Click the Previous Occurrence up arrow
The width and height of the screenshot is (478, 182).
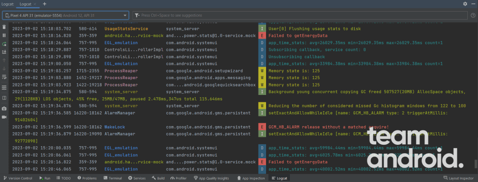[x=4, y=61]
